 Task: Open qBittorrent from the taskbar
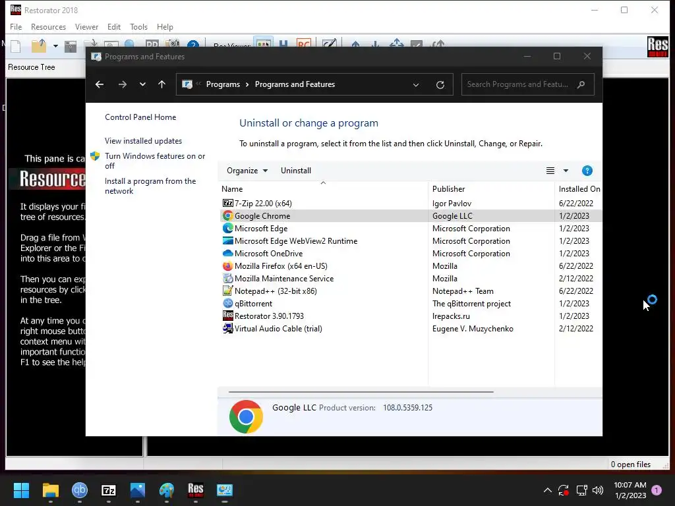[x=80, y=490]
